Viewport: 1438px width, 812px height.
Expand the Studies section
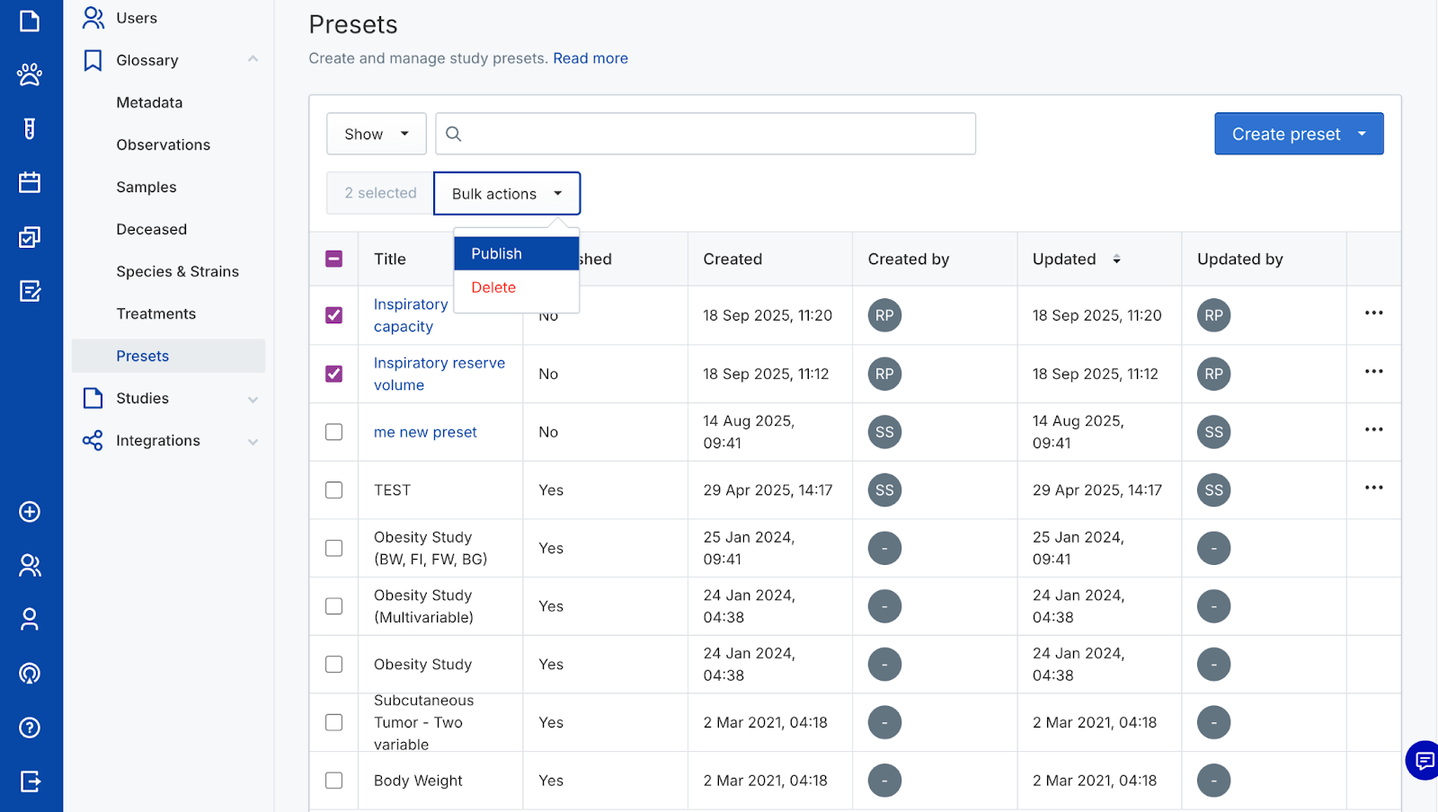[253, 399]
